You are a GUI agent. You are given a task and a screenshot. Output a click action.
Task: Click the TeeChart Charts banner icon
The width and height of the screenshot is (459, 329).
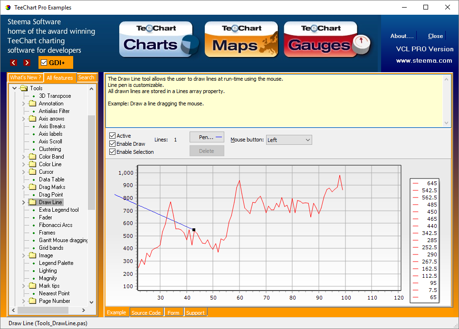[159, 39]
